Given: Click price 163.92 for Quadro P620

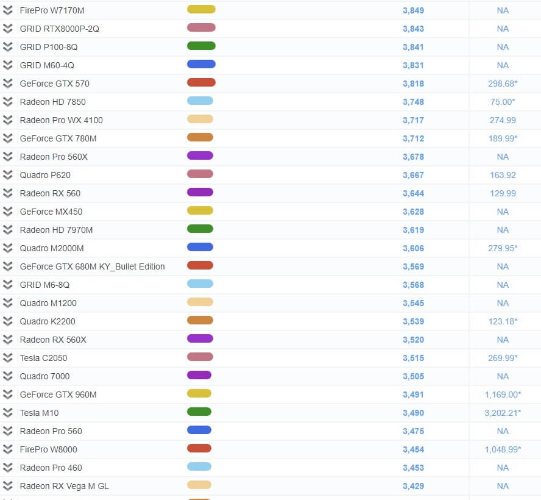Looking at the screenshot, I should tap(503, 176).
